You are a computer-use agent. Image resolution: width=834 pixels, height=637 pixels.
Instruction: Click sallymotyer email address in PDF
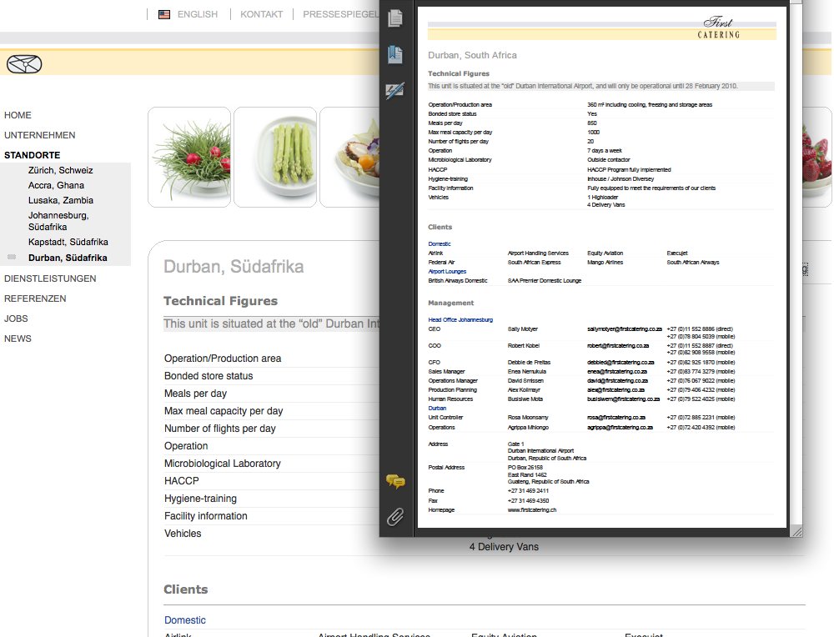pos(625,329)
